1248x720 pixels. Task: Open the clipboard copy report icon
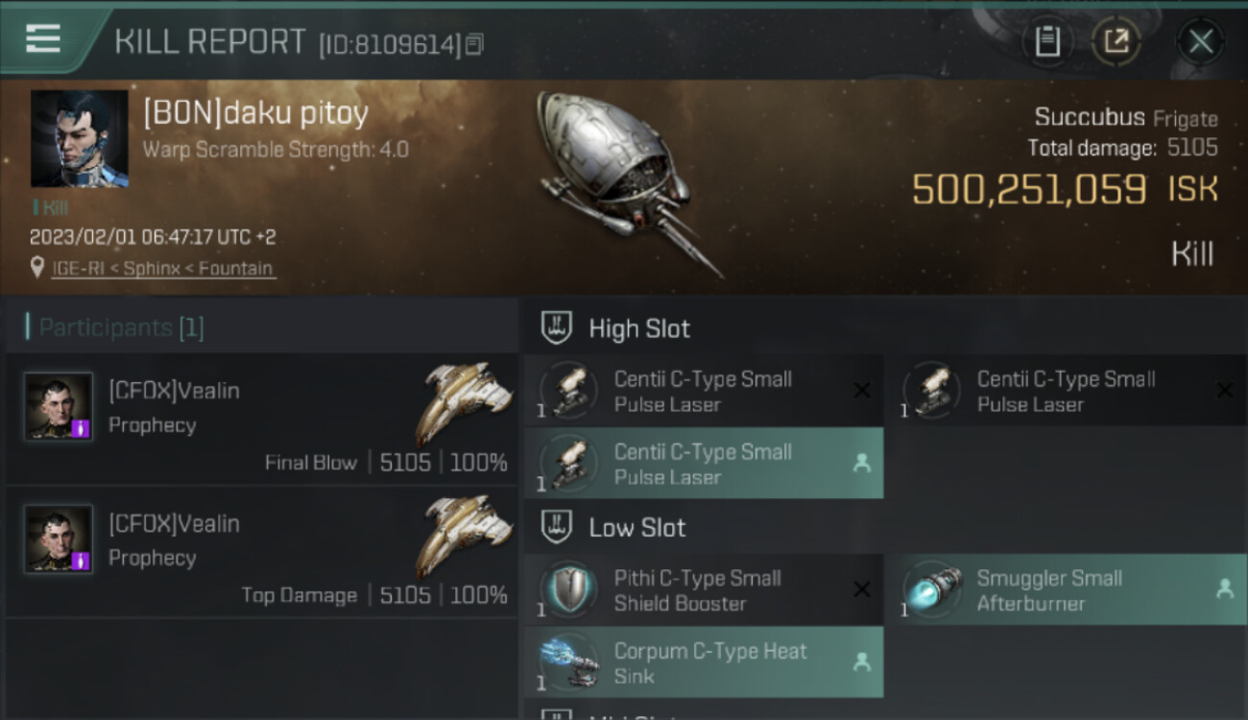[1047, 41]
